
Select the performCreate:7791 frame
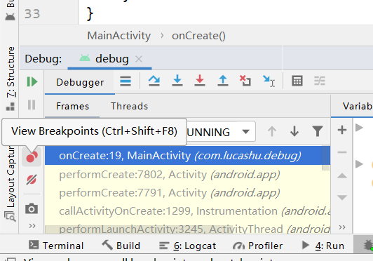click(187, 193)
